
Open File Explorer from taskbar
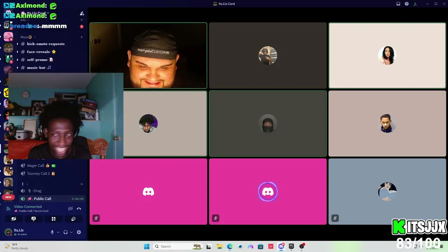coord(219,246)
